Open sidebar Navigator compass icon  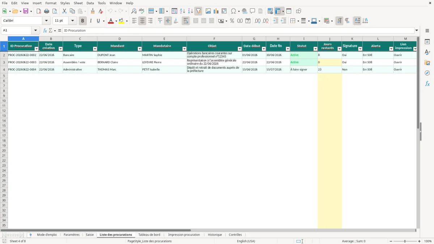(427, 73)
